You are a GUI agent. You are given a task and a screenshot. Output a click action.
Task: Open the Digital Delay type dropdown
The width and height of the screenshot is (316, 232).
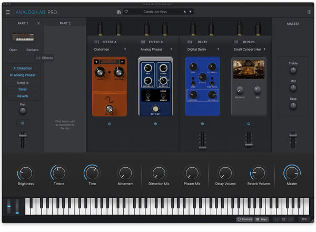click(x=218, y=49)
